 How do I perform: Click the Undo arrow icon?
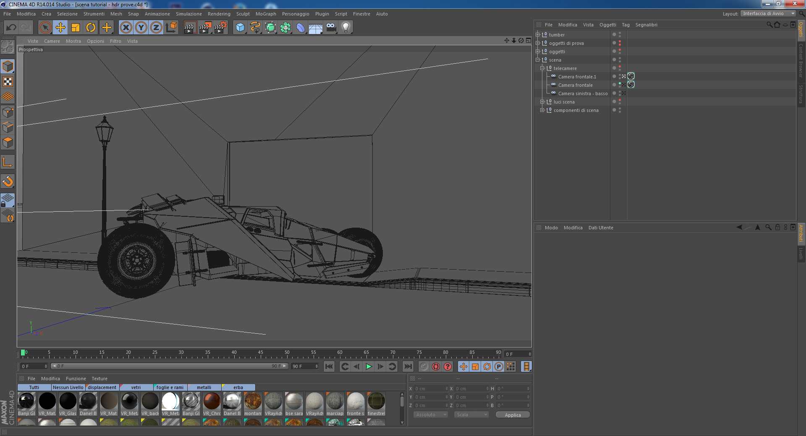[11, 28]
